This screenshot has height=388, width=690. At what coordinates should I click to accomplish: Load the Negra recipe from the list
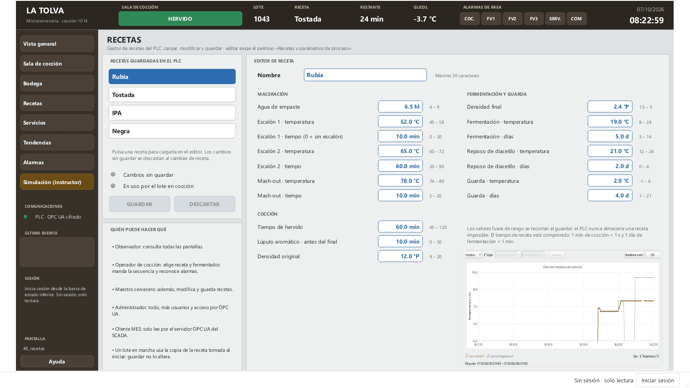tap(172, 131)
